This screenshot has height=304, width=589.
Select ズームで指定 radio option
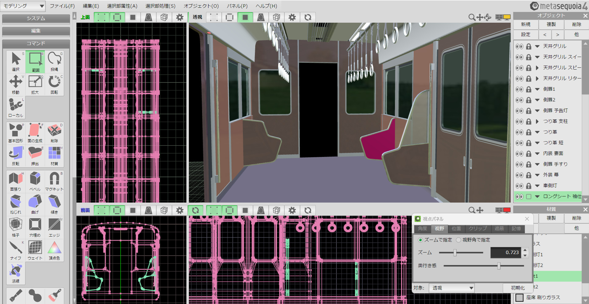click(420, 240)
